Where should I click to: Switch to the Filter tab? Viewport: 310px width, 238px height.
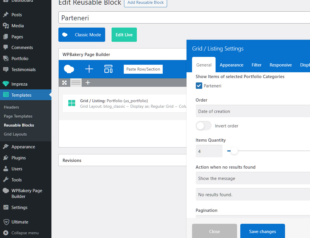pyautogui.click(x=257, y=65)
